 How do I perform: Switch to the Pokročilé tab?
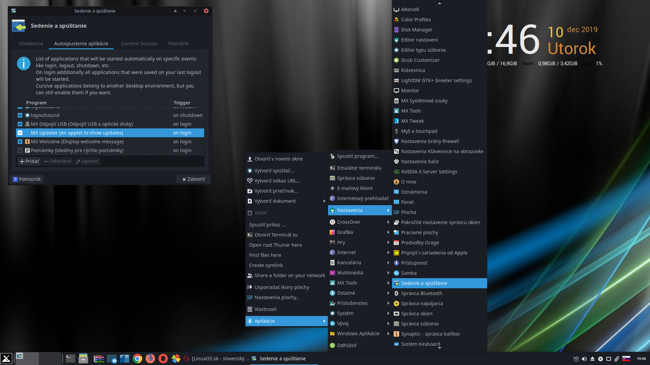coord(178,44)
